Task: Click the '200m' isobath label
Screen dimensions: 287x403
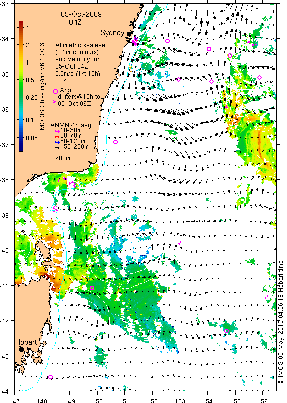Action: point(63,158)
